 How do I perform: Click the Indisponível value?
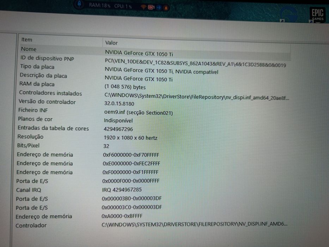click(x=118, y=121)
